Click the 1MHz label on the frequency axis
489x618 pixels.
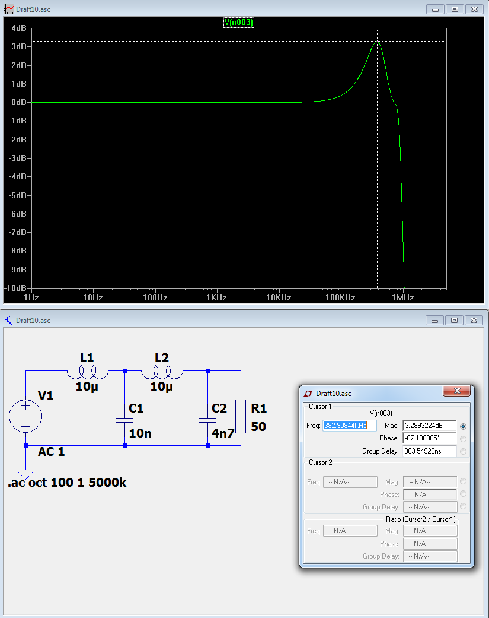(x=403, y=297)
